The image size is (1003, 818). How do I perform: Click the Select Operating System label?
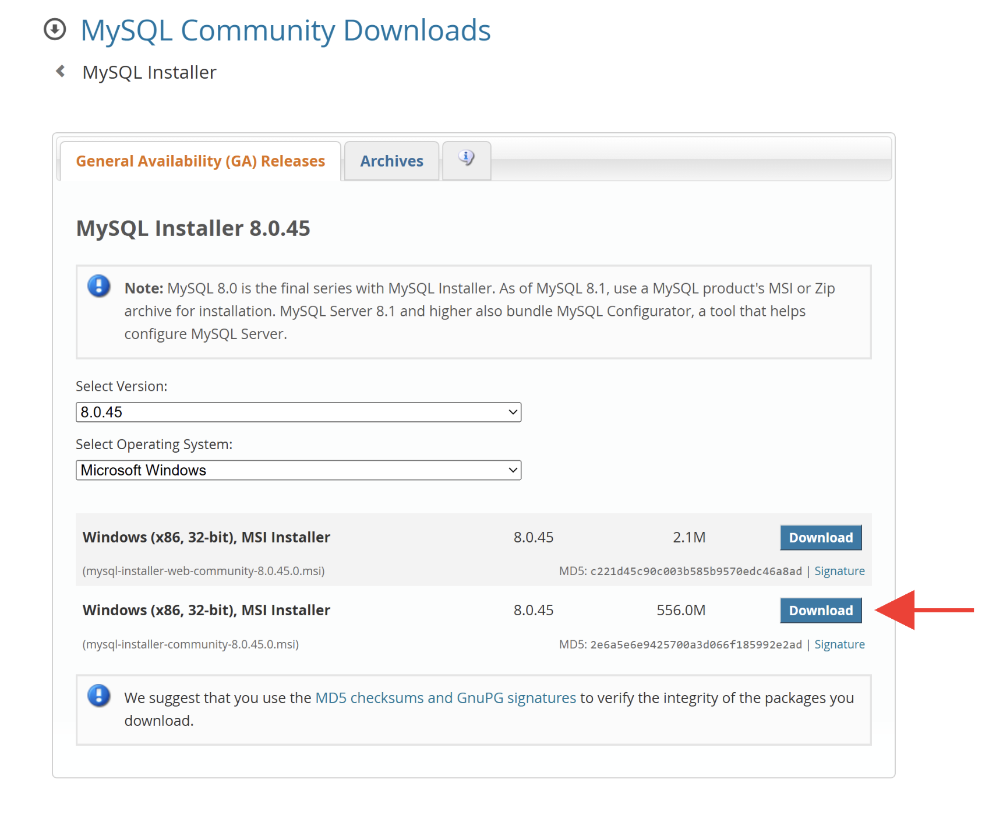point(154,445)
